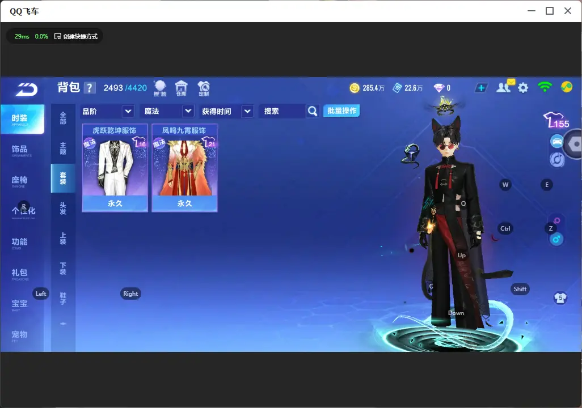Click the 批量操作 batch operation button

[341, 110]
